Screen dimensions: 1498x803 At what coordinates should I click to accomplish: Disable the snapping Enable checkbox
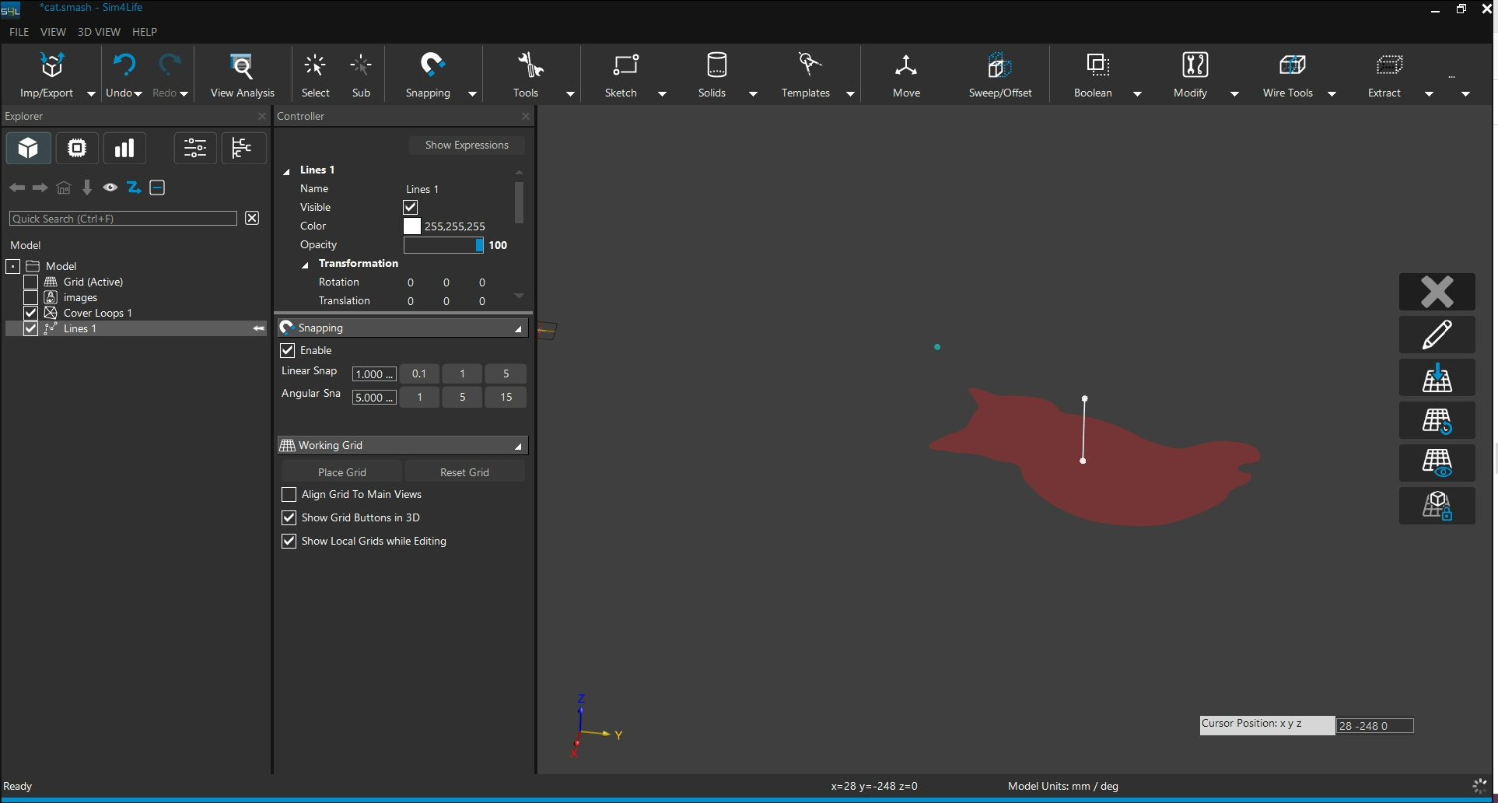click(288, 351)
